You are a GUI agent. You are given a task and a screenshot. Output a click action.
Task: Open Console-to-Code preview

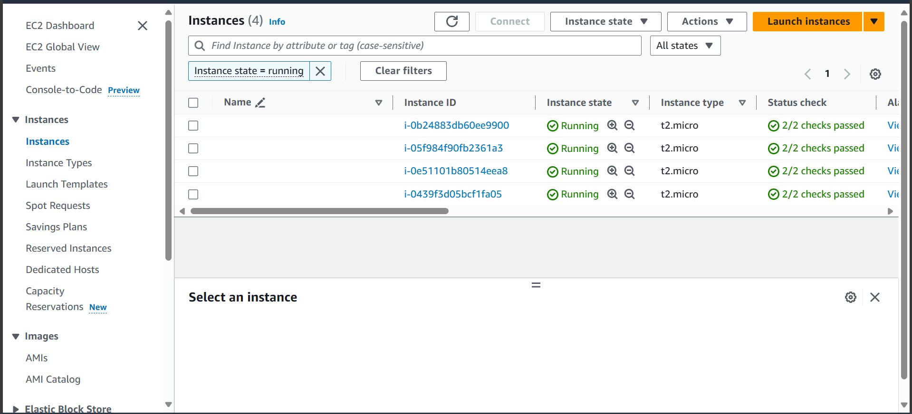(x=64, y=90)
